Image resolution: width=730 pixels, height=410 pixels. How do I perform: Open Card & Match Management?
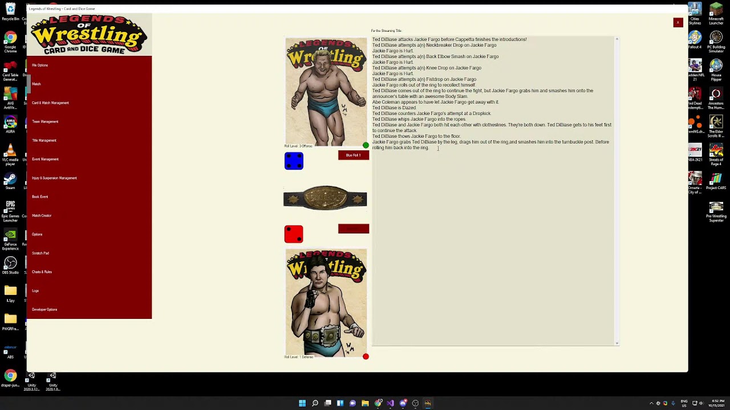coord(50,103)
